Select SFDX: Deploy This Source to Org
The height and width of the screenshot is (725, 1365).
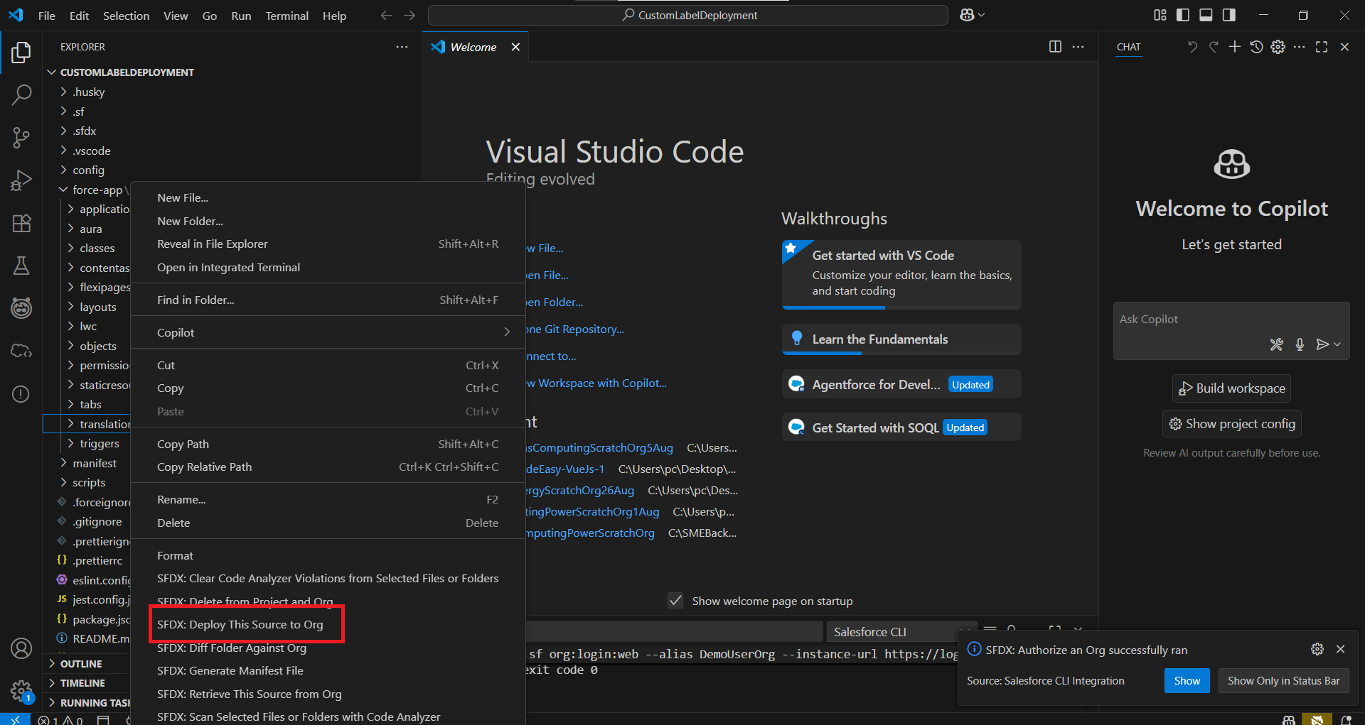[240, 624]
